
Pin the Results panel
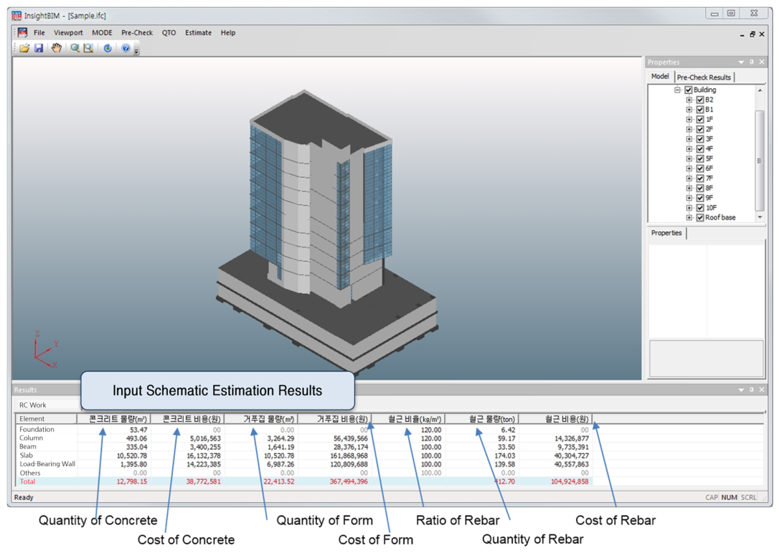(752, 389)
